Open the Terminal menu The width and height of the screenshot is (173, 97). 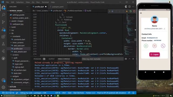(x=45, y=2)
